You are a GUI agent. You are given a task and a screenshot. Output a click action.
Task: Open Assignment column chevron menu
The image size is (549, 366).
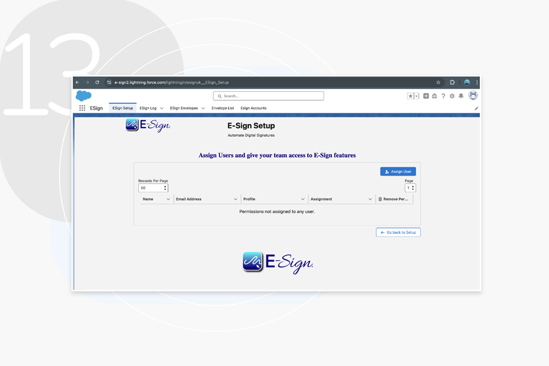pyautogui.click(x=370, y=199)
